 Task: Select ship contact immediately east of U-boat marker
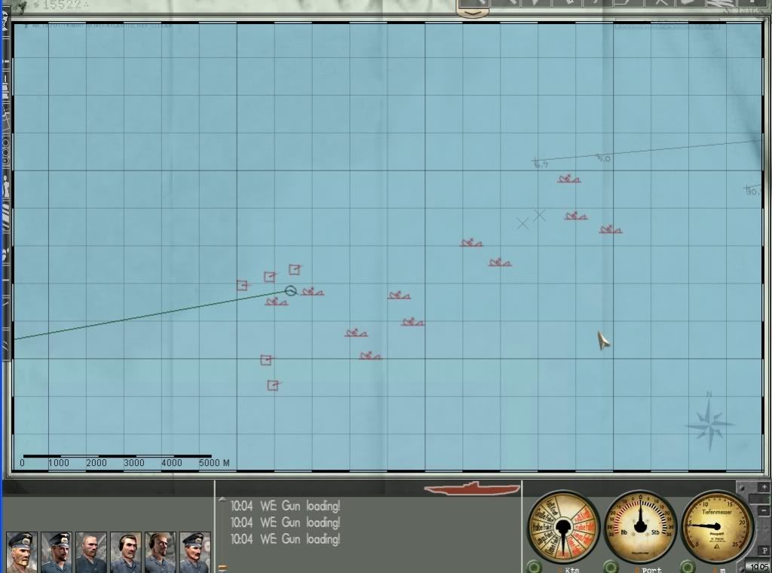pos(312,292)
